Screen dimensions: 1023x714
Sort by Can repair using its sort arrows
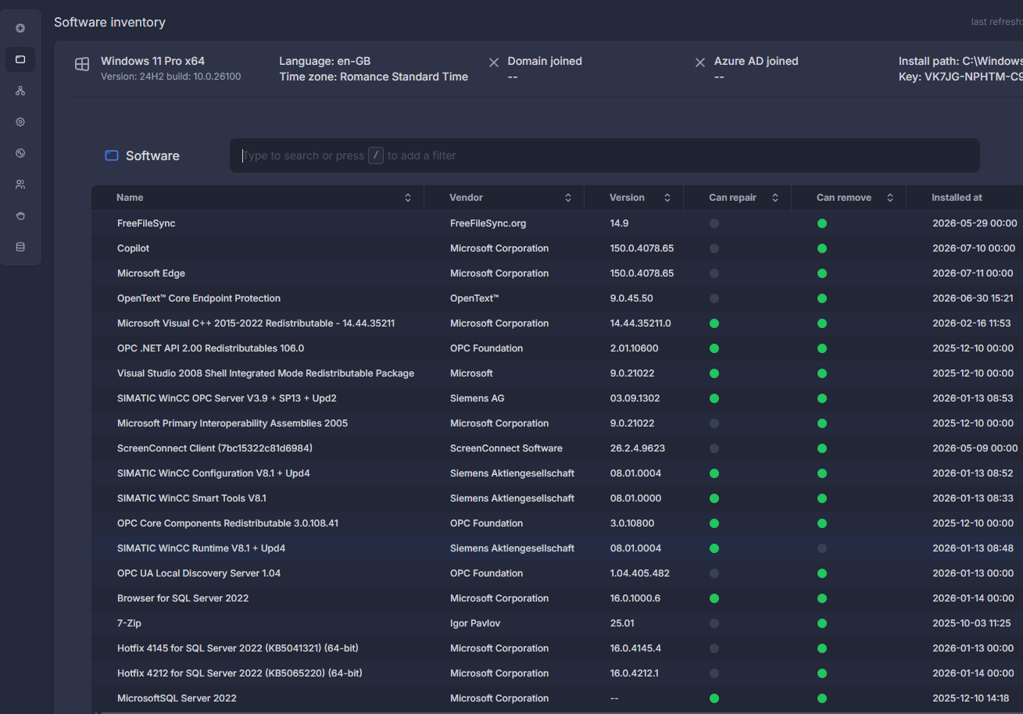click(x=775, y=198)
